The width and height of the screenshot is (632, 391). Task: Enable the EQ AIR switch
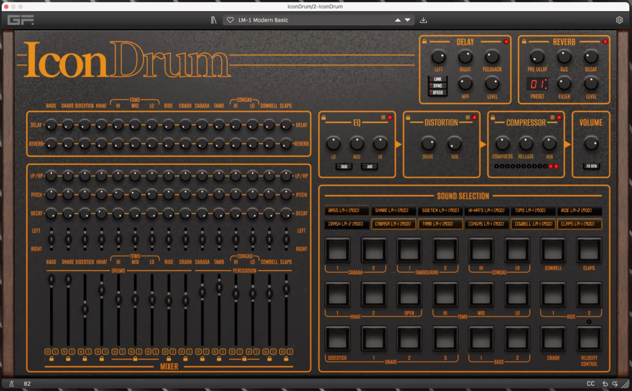click(x=369, y=166)
